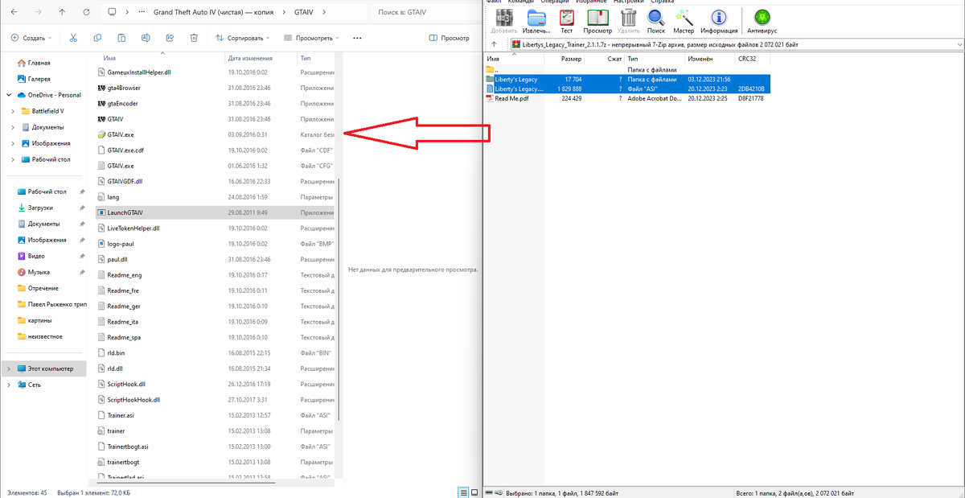This screenshot has width=965, height=498.
Task: Show archive Информация in WinRAR
Action: [718, 20]
